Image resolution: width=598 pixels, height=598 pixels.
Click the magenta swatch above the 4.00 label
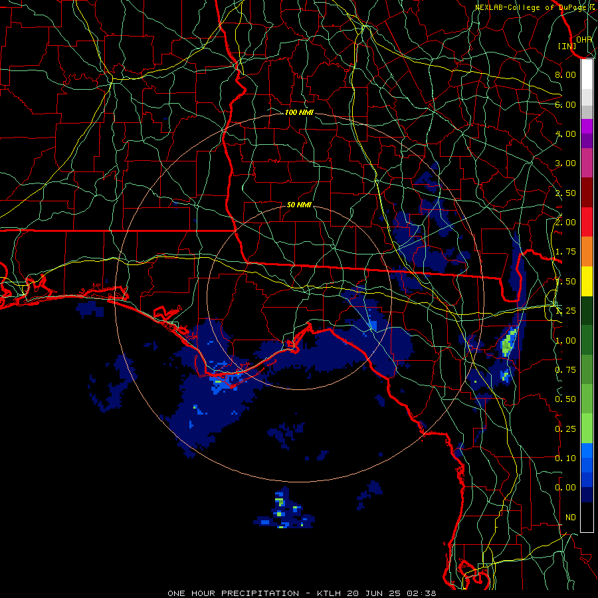[x=587, y=126]
